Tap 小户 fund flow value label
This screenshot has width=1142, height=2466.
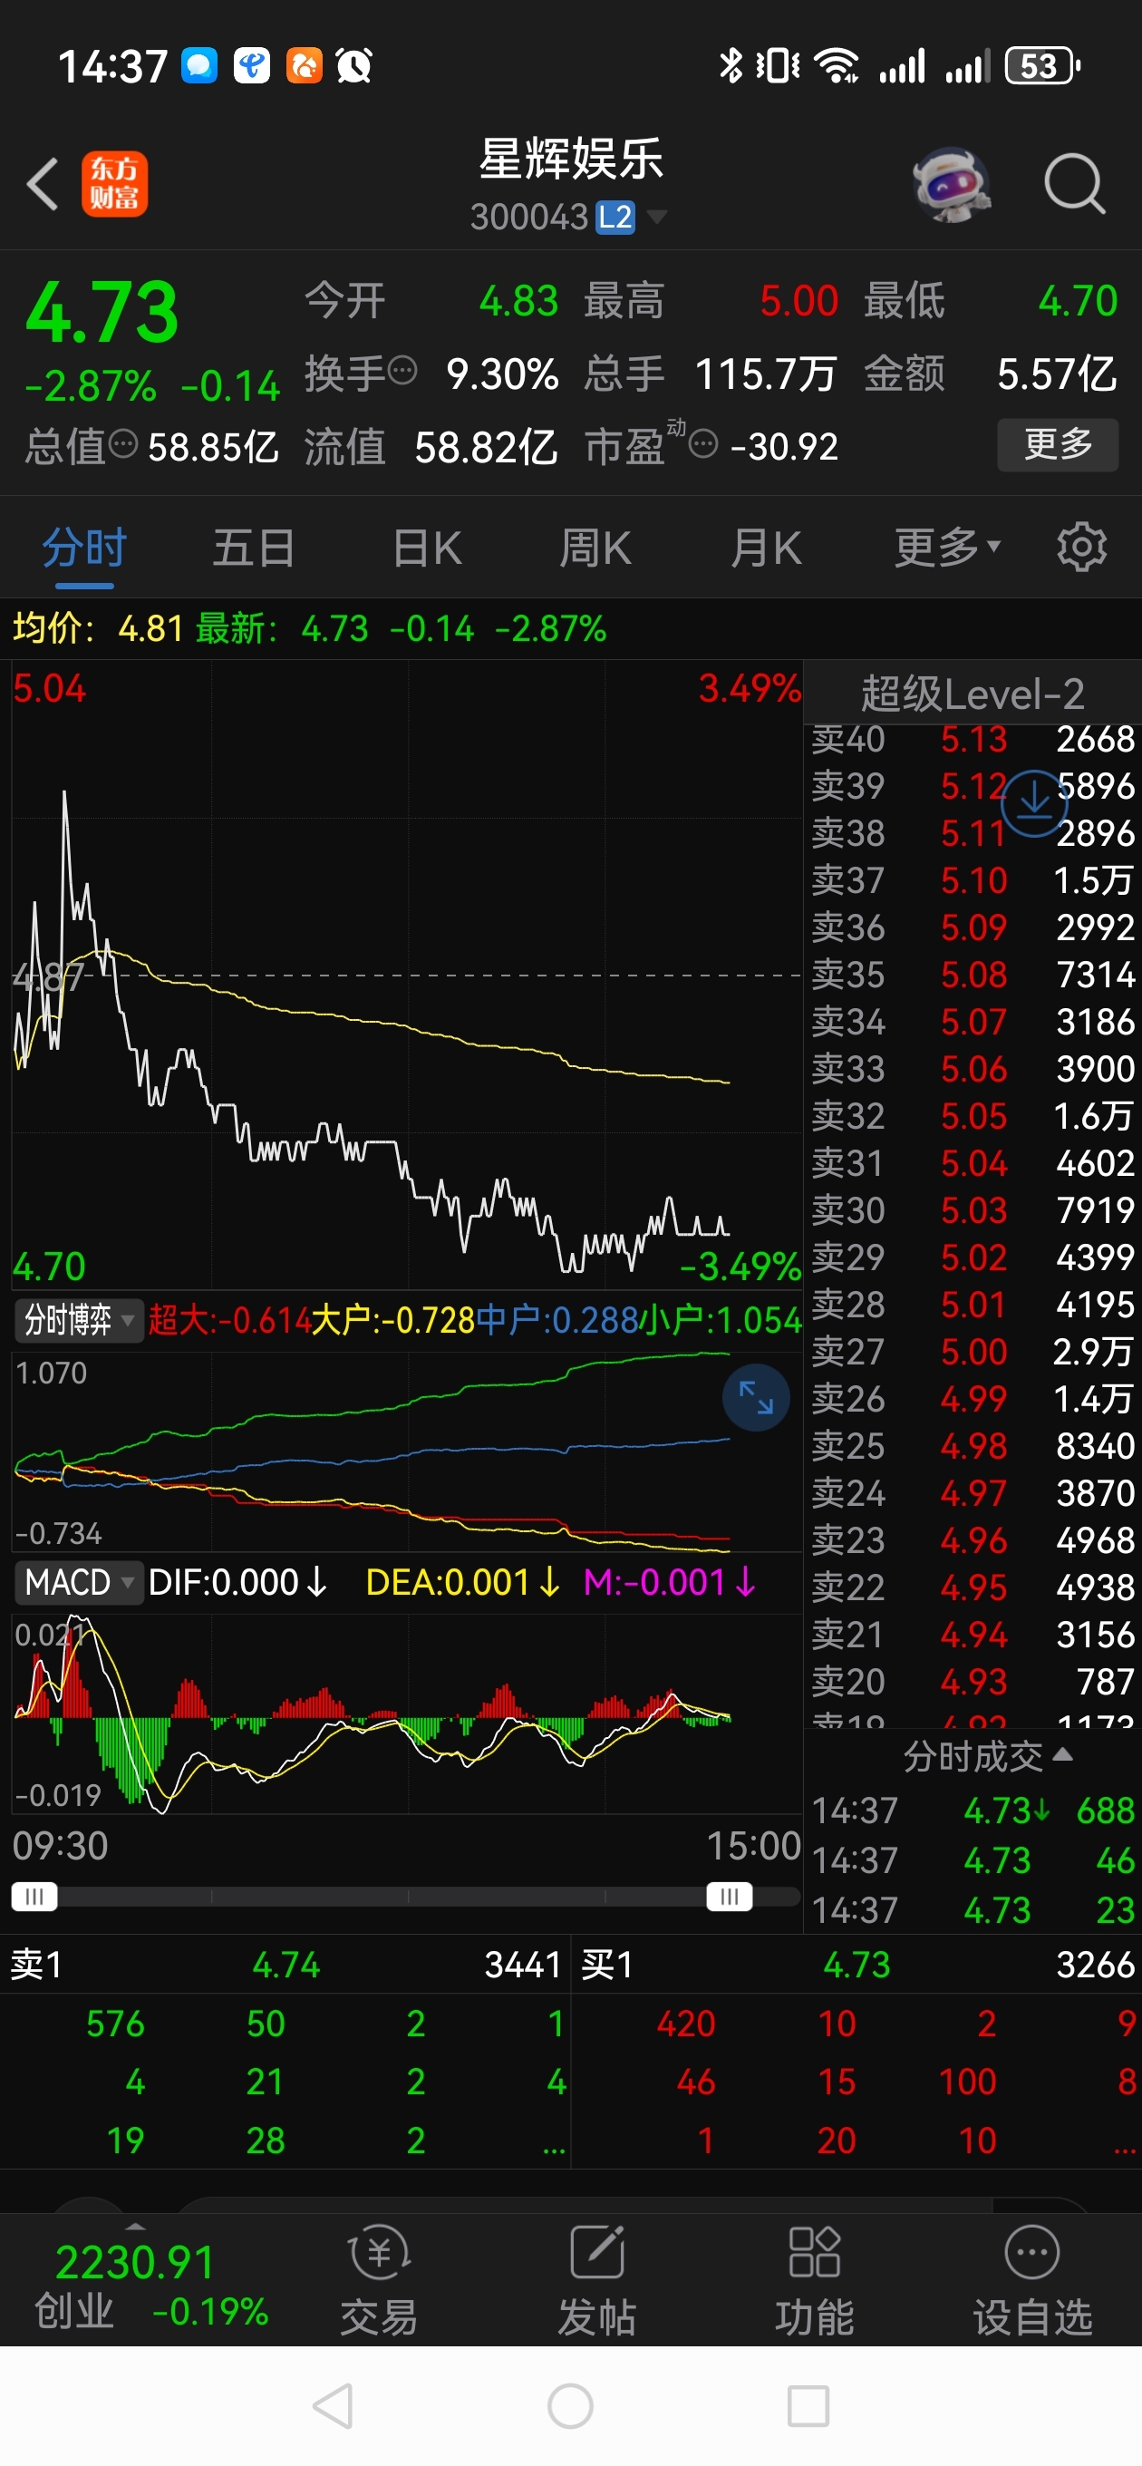tap(720, 1320)
